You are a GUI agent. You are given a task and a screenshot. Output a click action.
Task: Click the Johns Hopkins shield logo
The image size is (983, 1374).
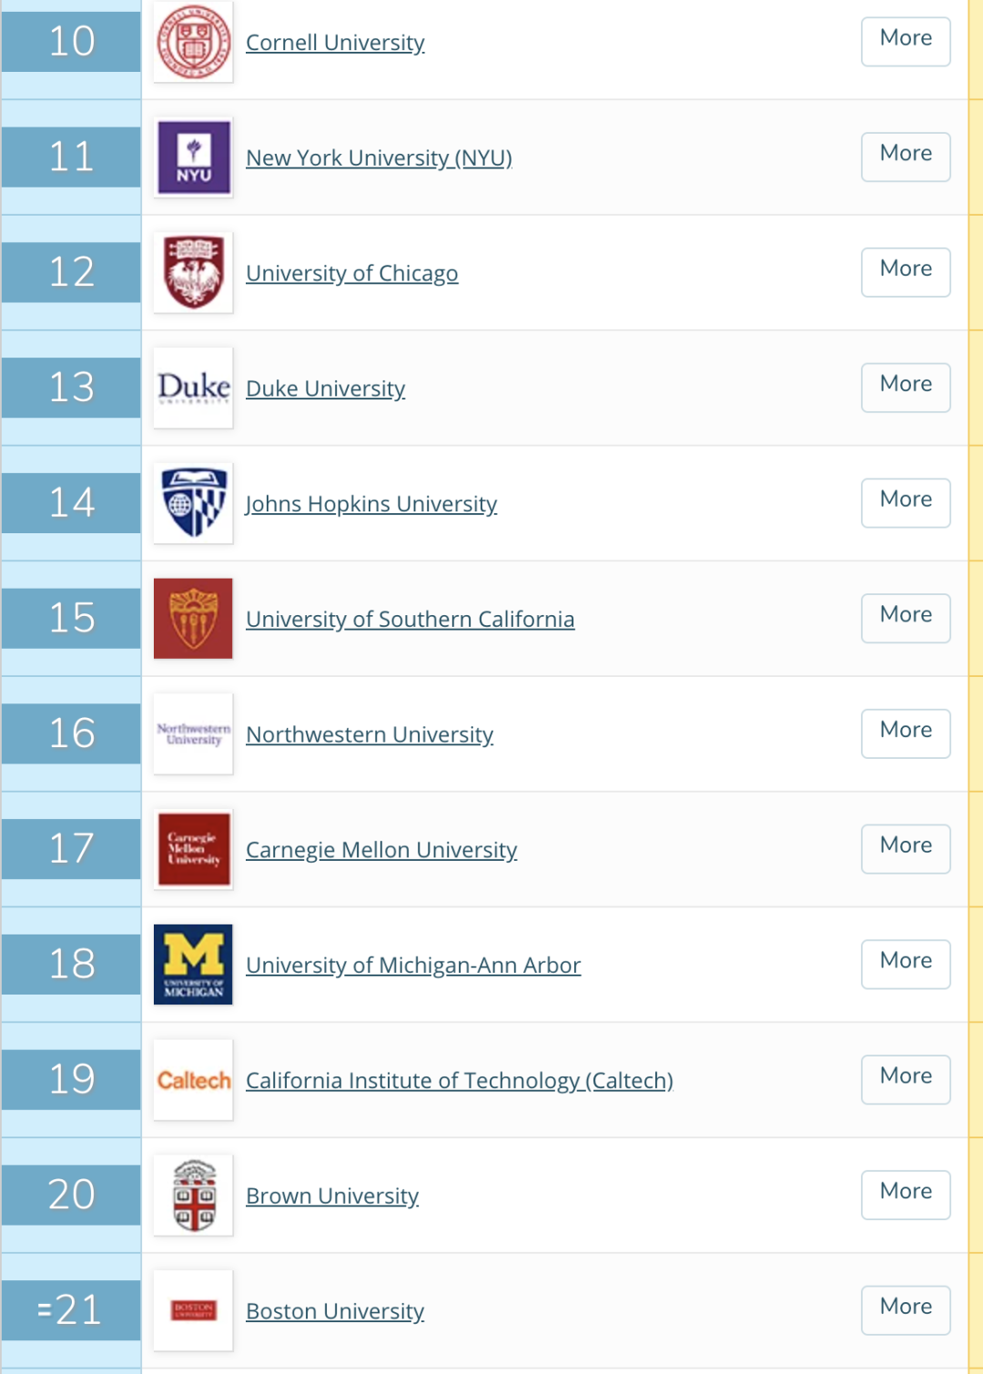pos(193,503)
